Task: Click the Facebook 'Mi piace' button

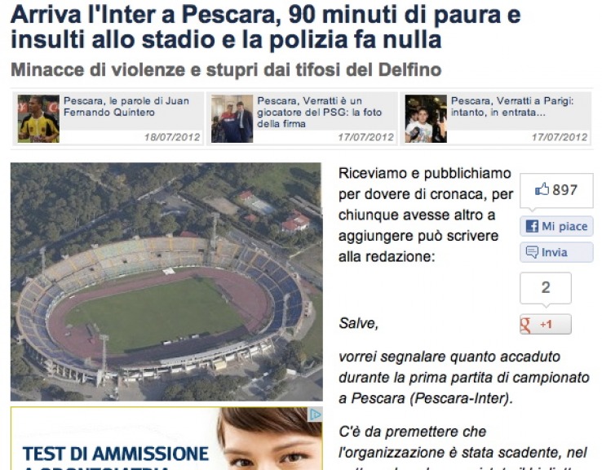Action: coord(556,226)
